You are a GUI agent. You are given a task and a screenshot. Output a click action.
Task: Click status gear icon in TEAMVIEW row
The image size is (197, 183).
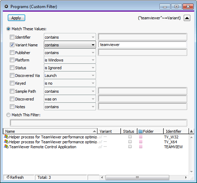[x=130, y=146]
